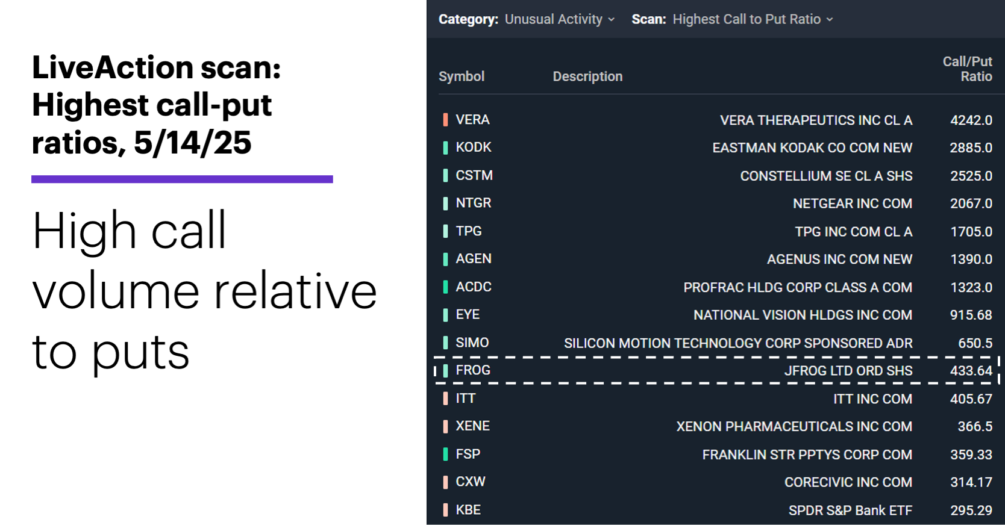Click the red indicator beside XENE
This screenshot has height=525, width=1005.
[x=446, y=426]
